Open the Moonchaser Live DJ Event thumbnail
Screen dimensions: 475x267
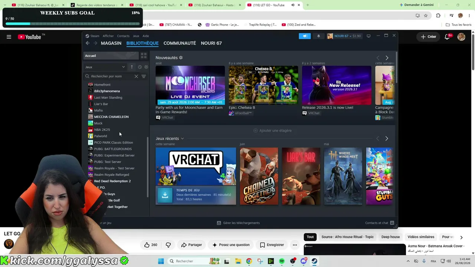tap(190, 85)
